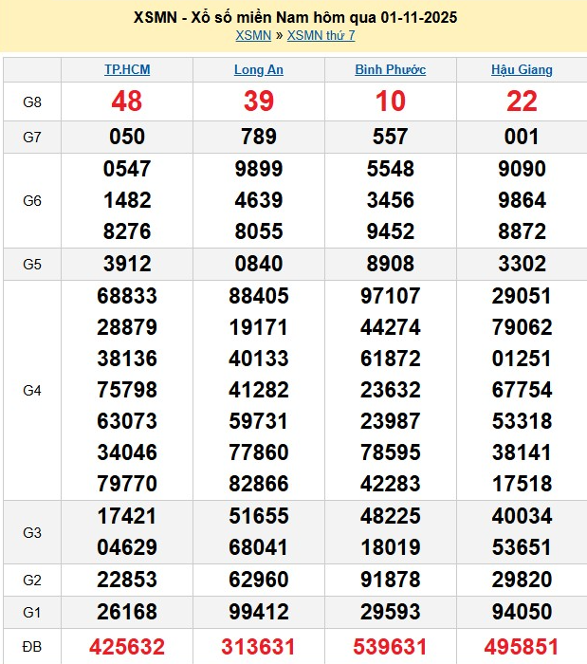Image resolution: width=587 pixels, height=664 pixels.
Task: Open the Hậu Giang header link
Action: (x=522, y=70)
